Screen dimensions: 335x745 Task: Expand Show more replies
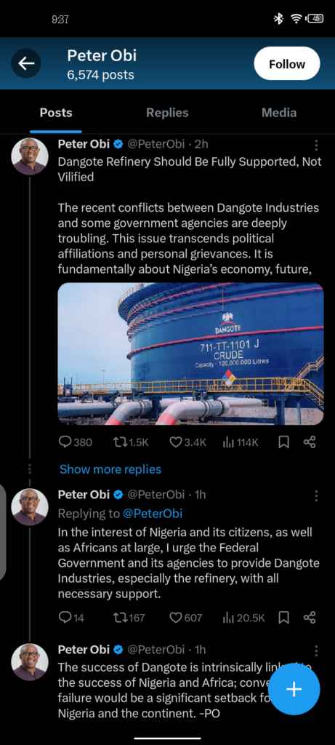pos(110,469)
